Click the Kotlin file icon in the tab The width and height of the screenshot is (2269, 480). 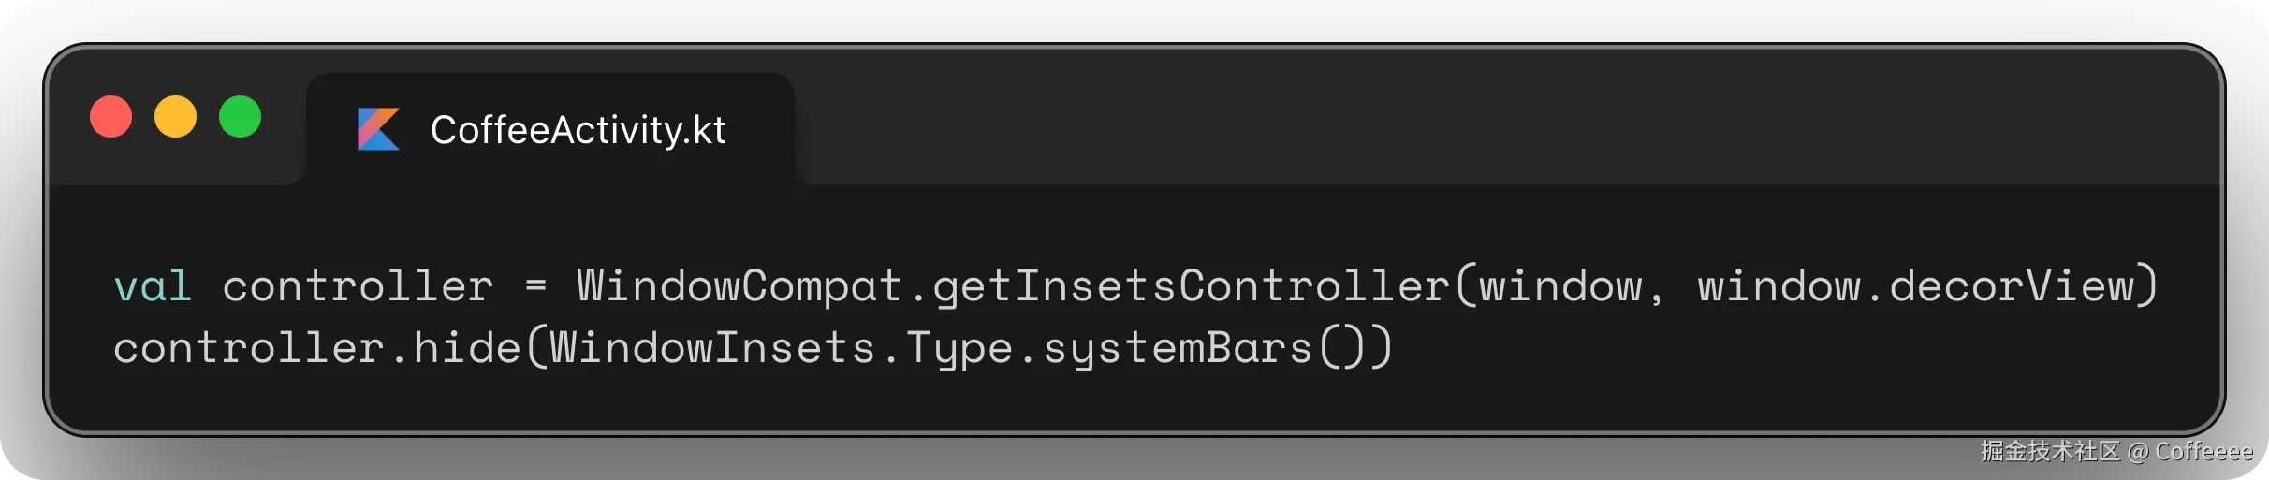coord(378,129)
